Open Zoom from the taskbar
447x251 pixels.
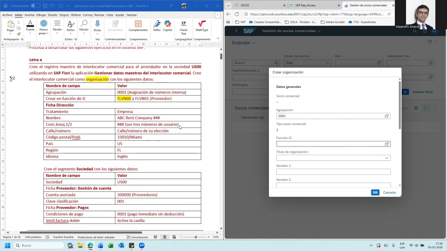[142, 245]
